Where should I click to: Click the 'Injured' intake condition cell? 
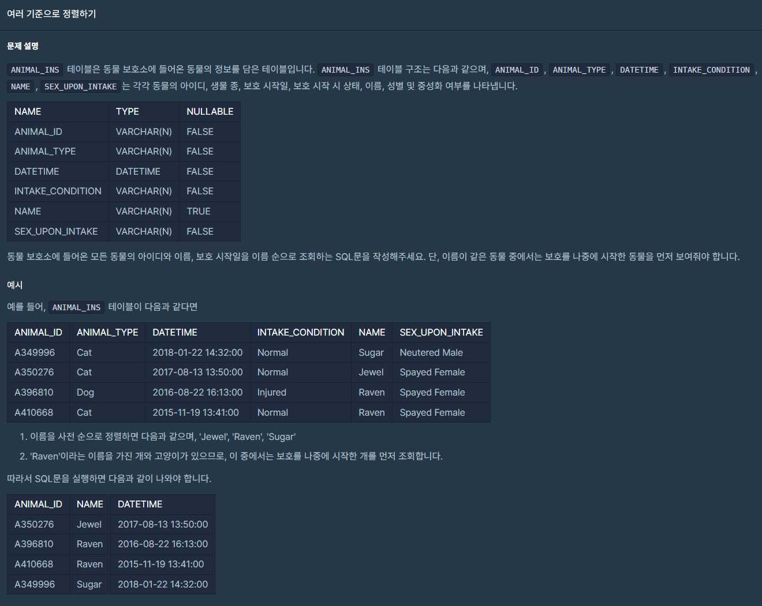271,393
